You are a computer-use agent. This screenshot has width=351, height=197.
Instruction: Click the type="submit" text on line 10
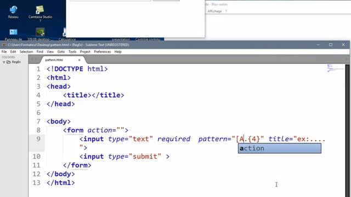point(134,157)
